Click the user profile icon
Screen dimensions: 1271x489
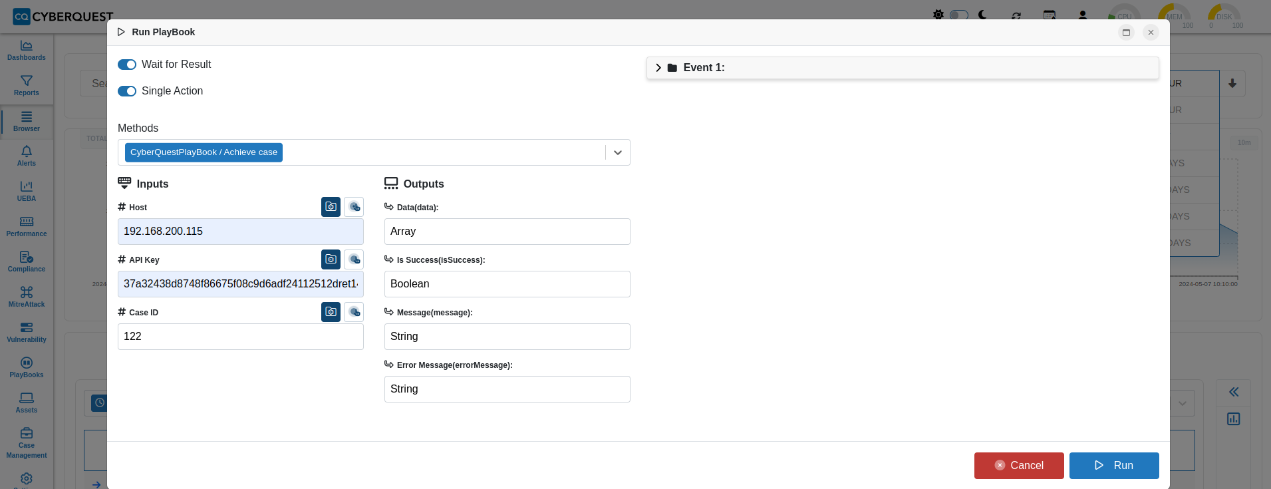(1083, 15)
